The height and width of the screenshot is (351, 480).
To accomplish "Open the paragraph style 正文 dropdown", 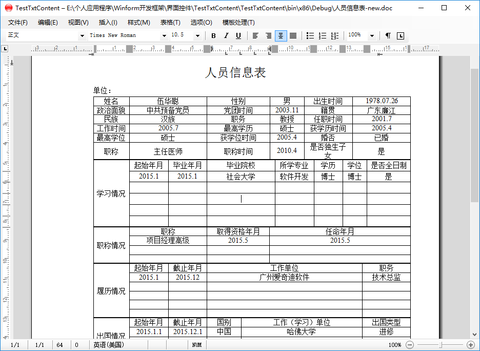I will (82, 36).
